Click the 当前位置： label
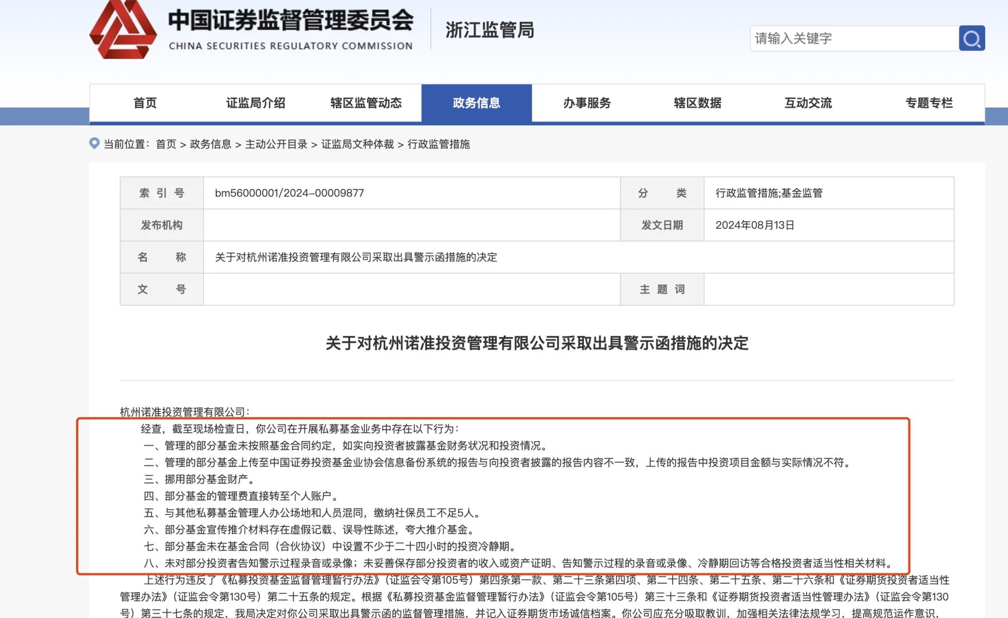The image size is (1008, 618). pyautogui.click(x=127, y=144)
